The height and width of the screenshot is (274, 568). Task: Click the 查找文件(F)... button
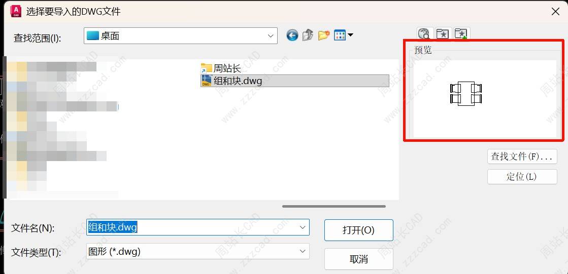[x=522, y=156]
